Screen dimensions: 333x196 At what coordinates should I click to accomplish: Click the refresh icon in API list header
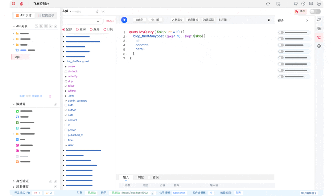click(x=41, y=26)
